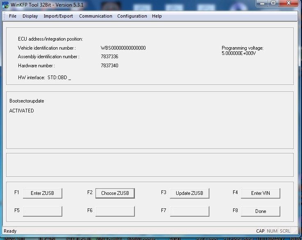
Task: Open the Import/Export menu
Action: click(58, 16)
